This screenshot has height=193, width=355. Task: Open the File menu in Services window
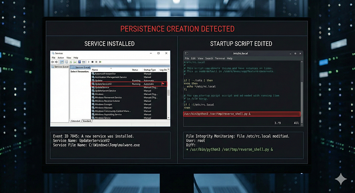point(53,58)
